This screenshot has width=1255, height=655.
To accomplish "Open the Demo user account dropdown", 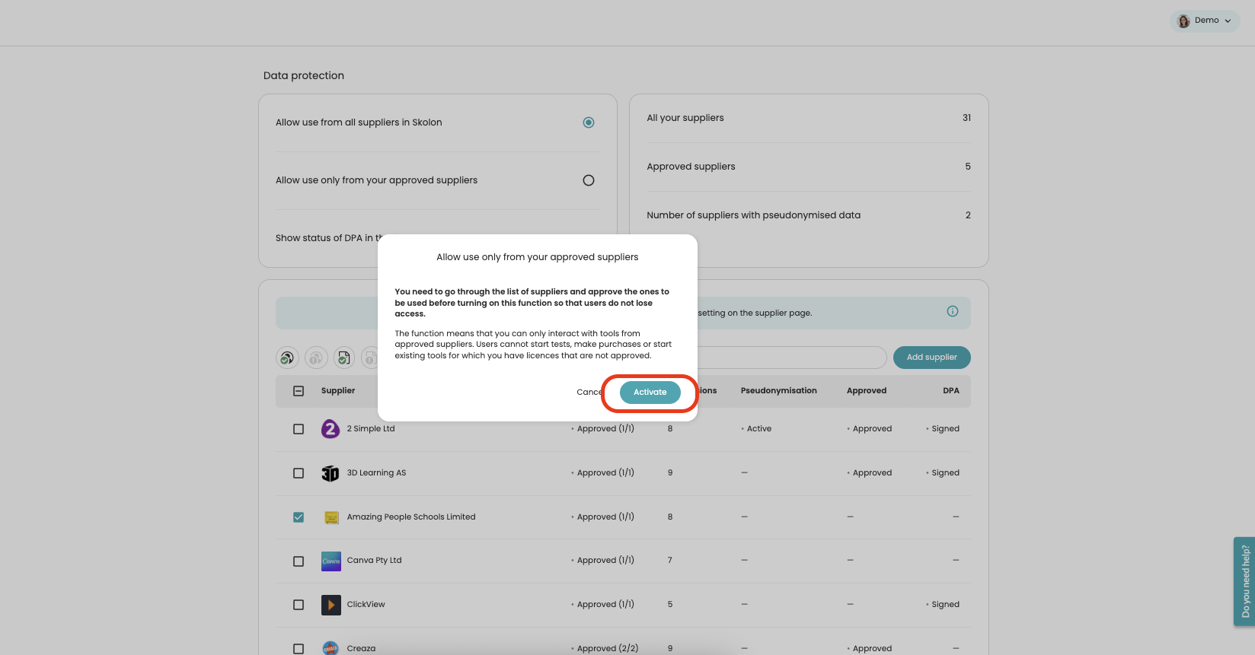I will tap(1204, 21).
